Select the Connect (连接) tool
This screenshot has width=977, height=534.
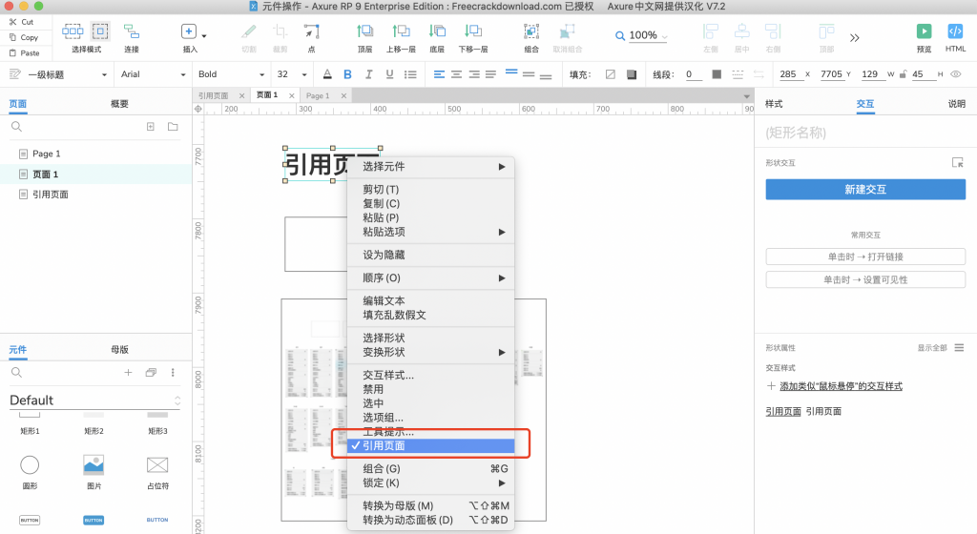tap(131, 31)
